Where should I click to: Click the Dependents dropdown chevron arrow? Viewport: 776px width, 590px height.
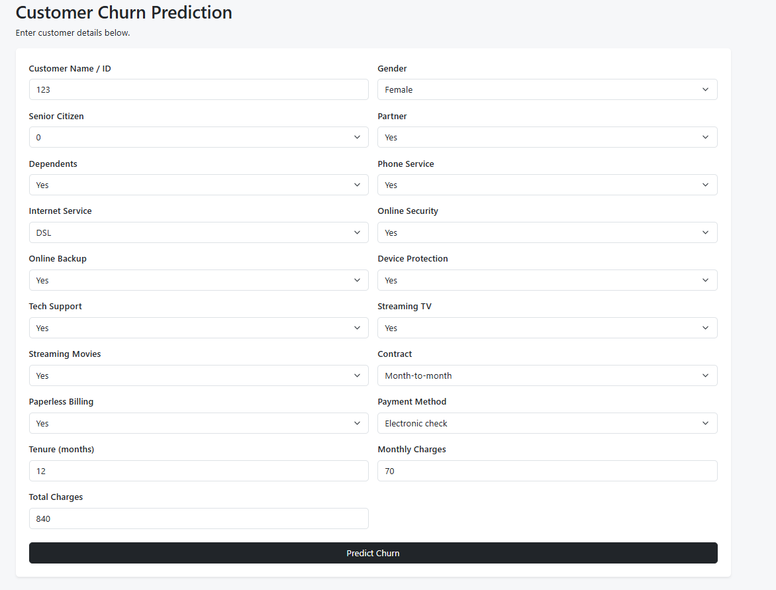[357, 185]
